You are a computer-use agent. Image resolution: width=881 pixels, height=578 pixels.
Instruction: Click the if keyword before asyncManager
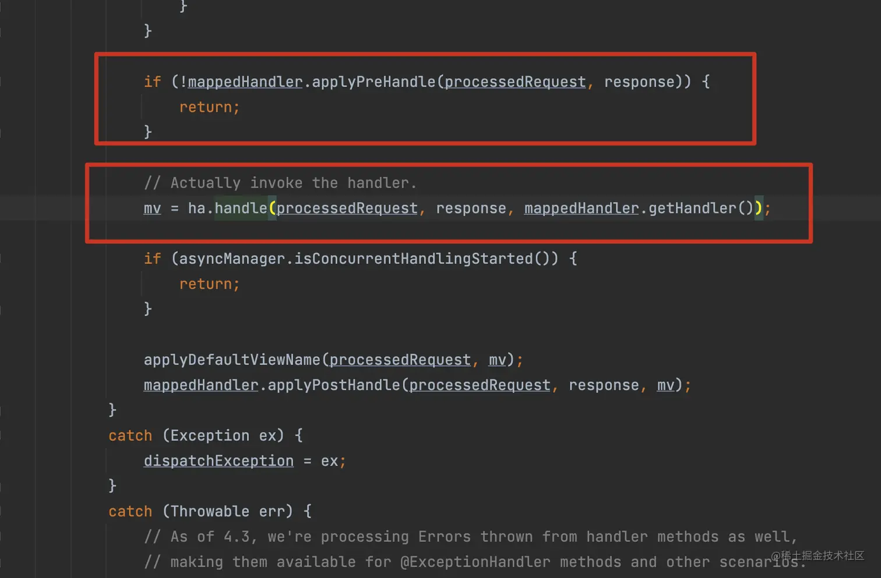pyautogui.click(x=152, y=258)
